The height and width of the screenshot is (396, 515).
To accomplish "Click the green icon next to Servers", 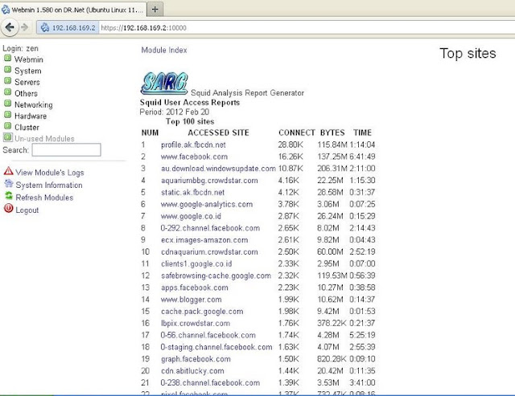I will tap(7, 81).
